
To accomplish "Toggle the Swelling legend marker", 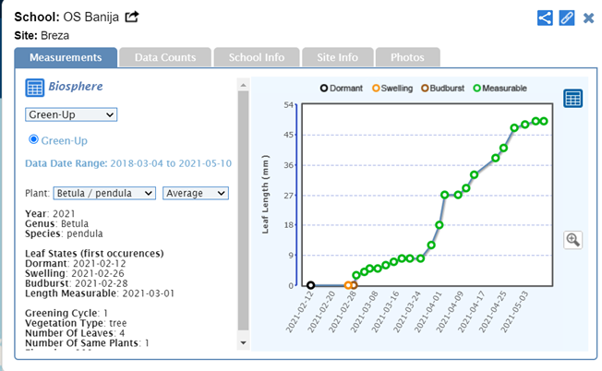I will (x=377, y=88).
